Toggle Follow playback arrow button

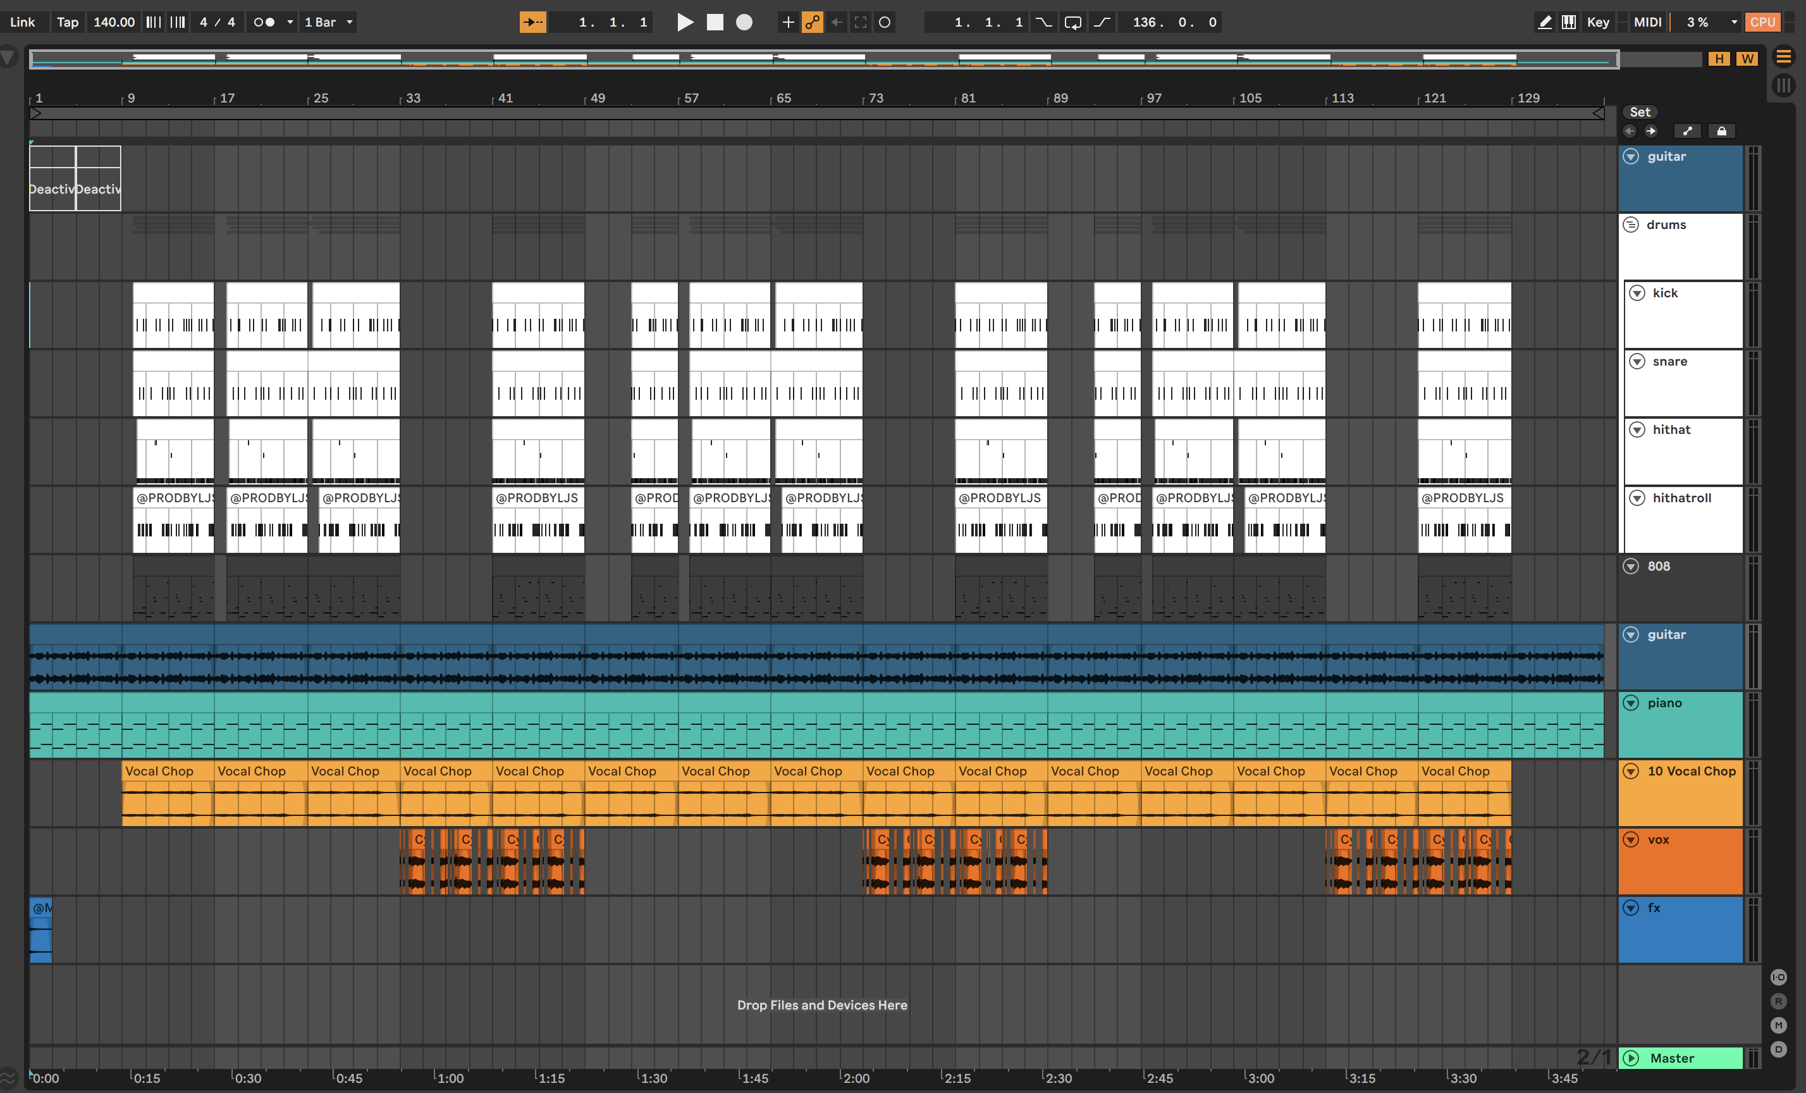point(533,22)
